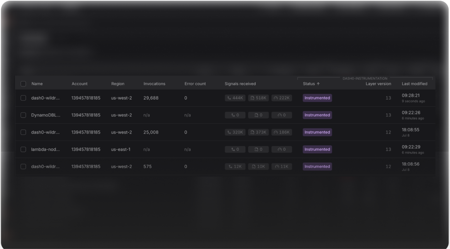Click the zero metrics badge in lambda-nod row
Viewport: 450px width, 249px height.
[x=282, y=149]
